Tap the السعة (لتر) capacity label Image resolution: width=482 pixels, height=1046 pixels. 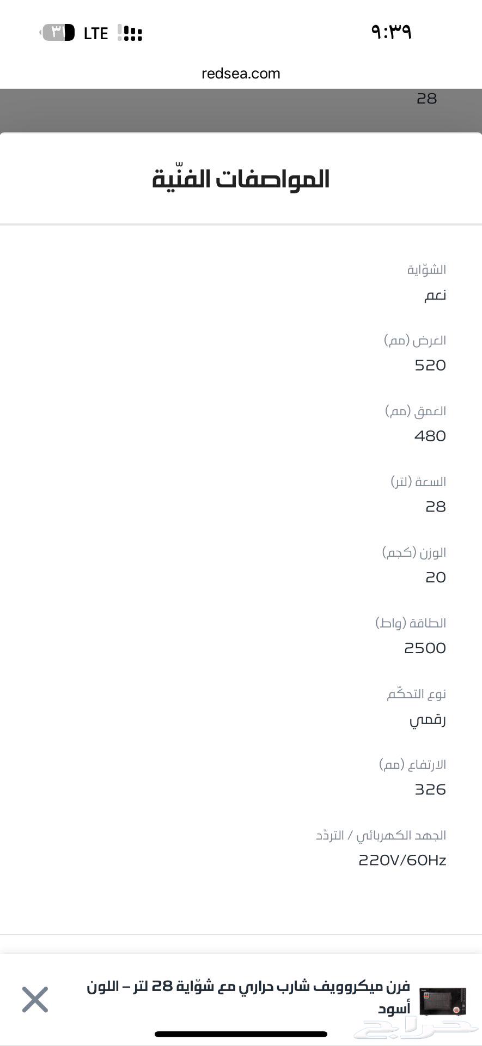pyautogui.click(x=418, y=482)
